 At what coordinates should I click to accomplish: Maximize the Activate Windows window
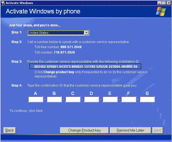tap(164, 3)
